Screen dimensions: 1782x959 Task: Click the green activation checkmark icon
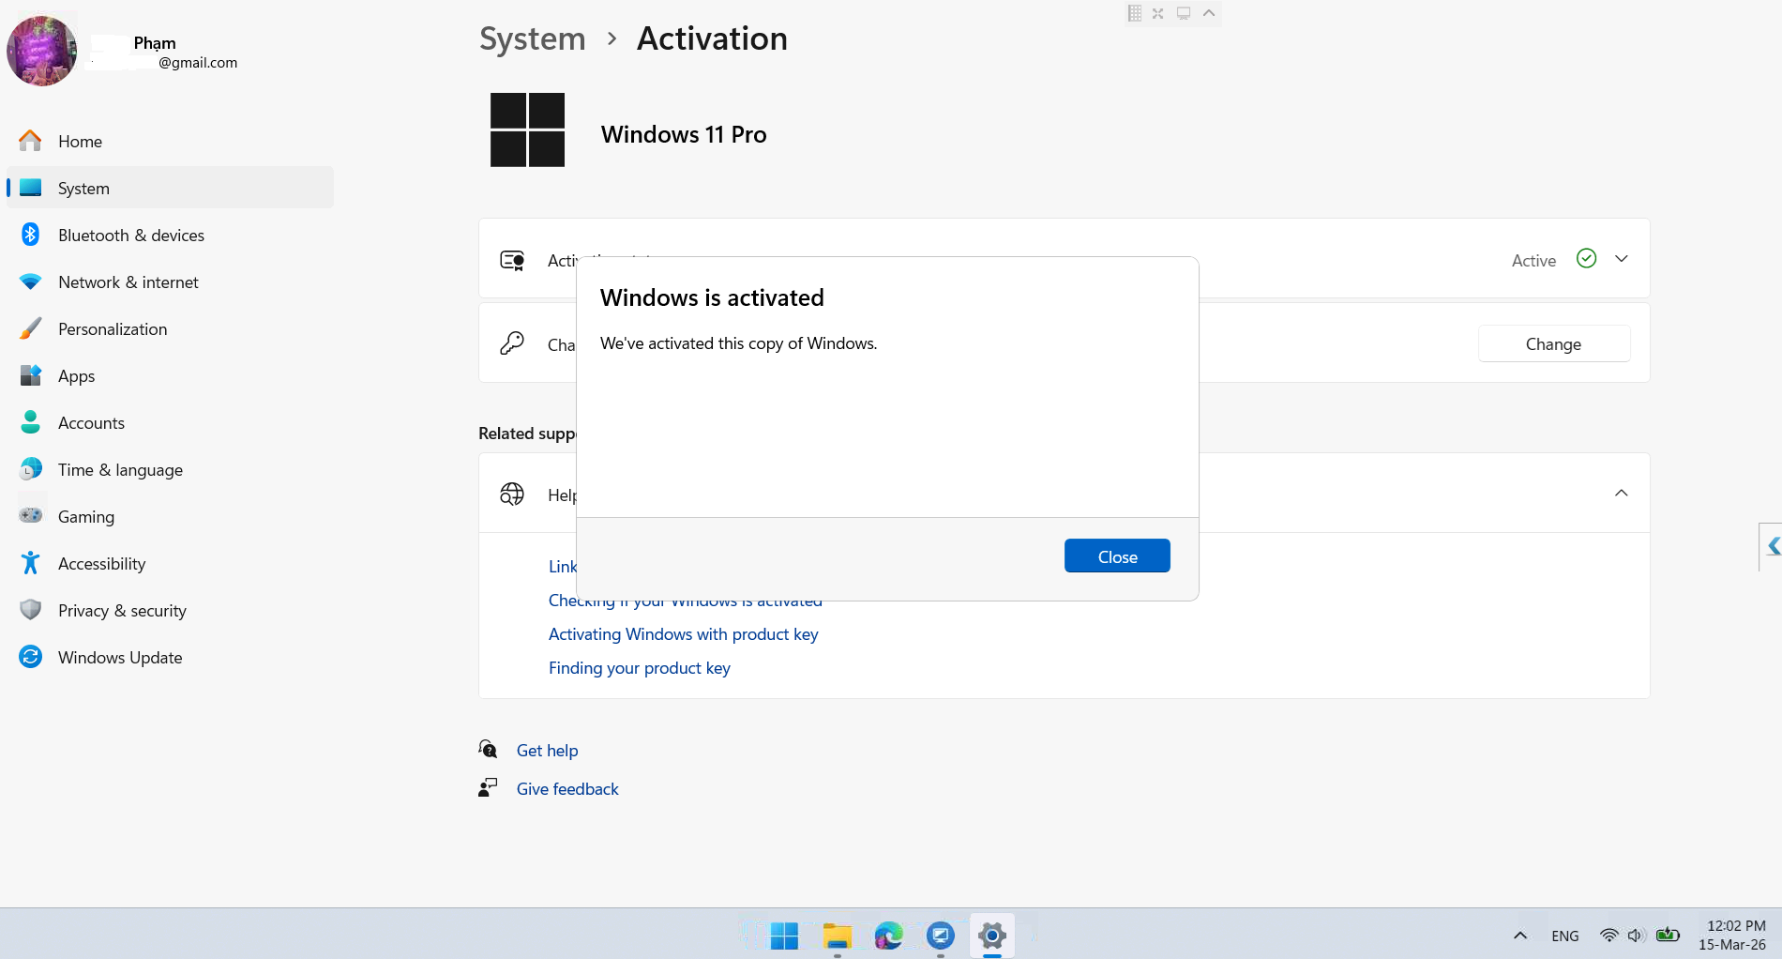[1587, 258]
